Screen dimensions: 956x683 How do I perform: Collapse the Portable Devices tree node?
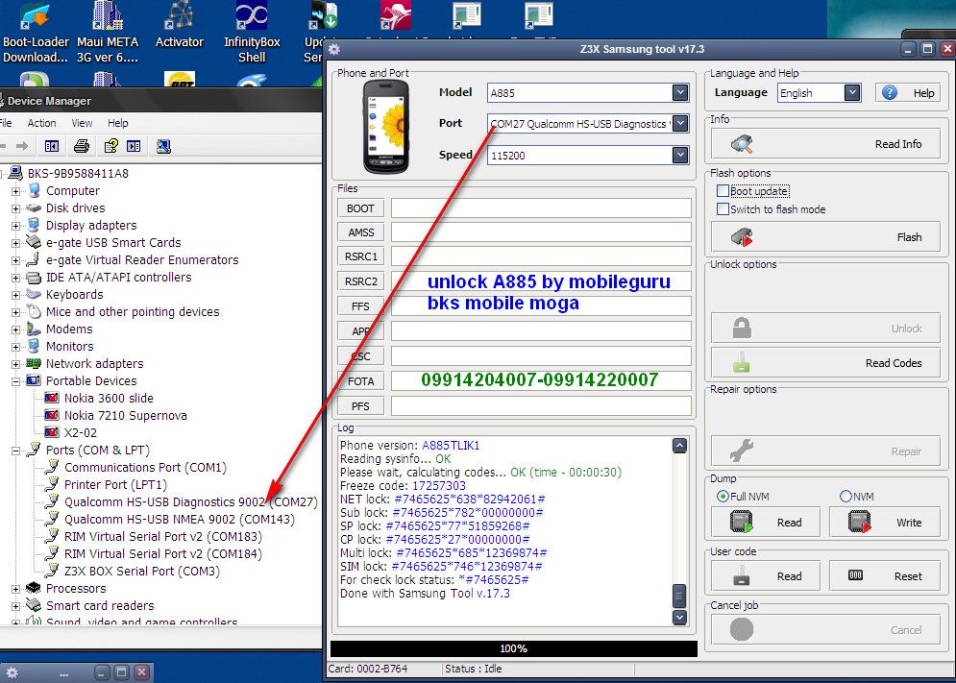pos(15,381)
